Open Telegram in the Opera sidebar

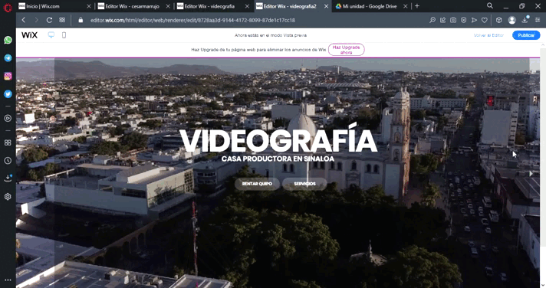pyautogui.click(x=8, y=58)
